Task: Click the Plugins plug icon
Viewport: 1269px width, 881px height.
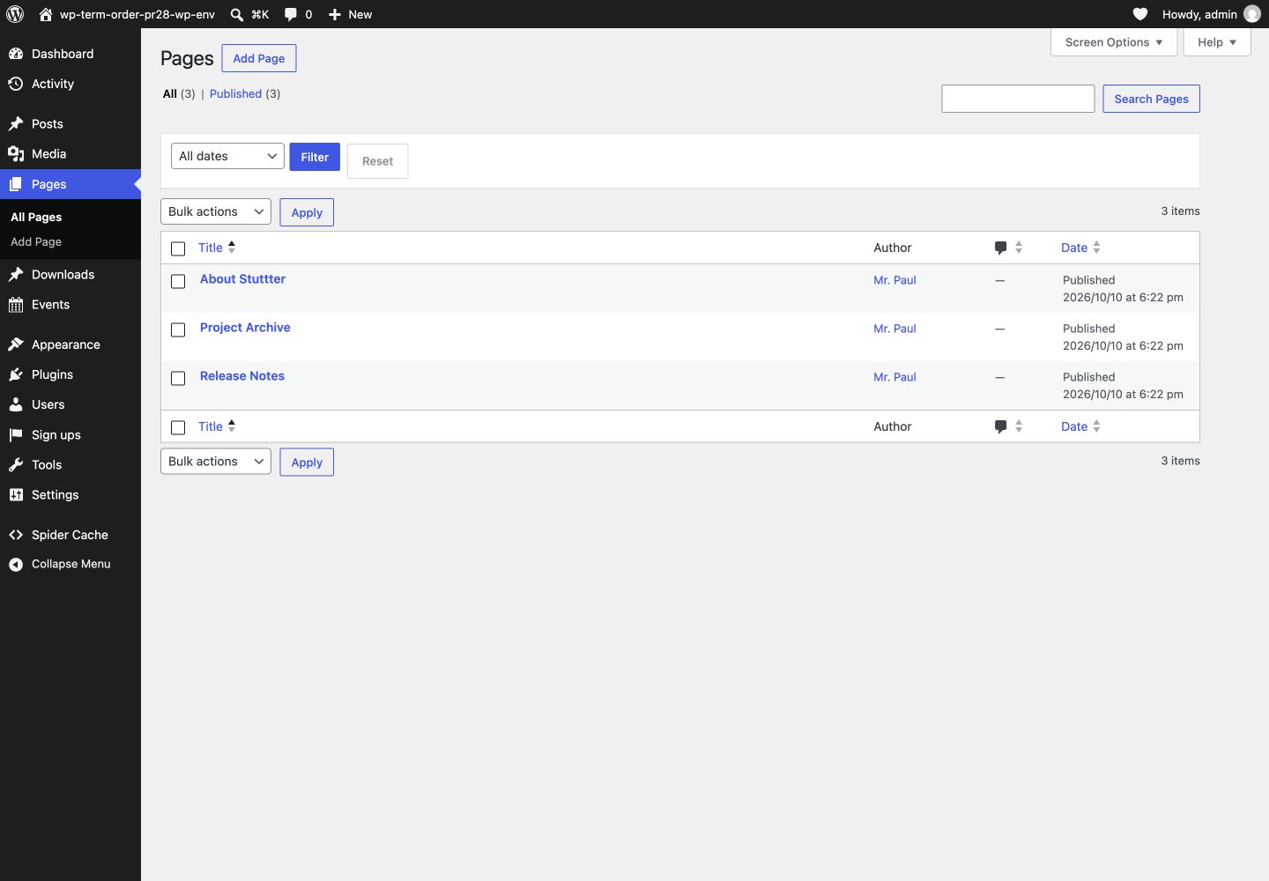Action: click(x=16, y=374)
